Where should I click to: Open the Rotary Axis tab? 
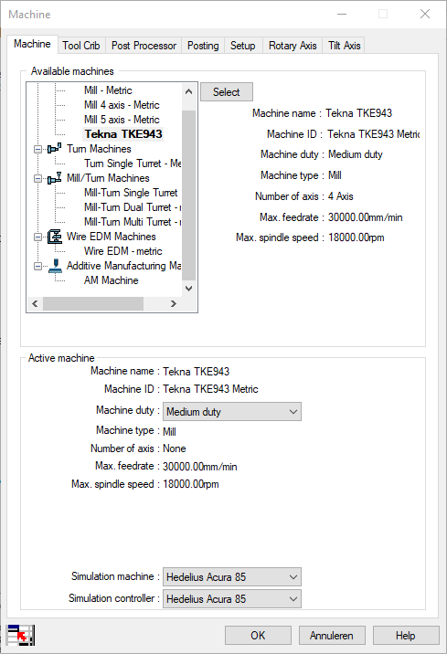click(x=293, y=46)
